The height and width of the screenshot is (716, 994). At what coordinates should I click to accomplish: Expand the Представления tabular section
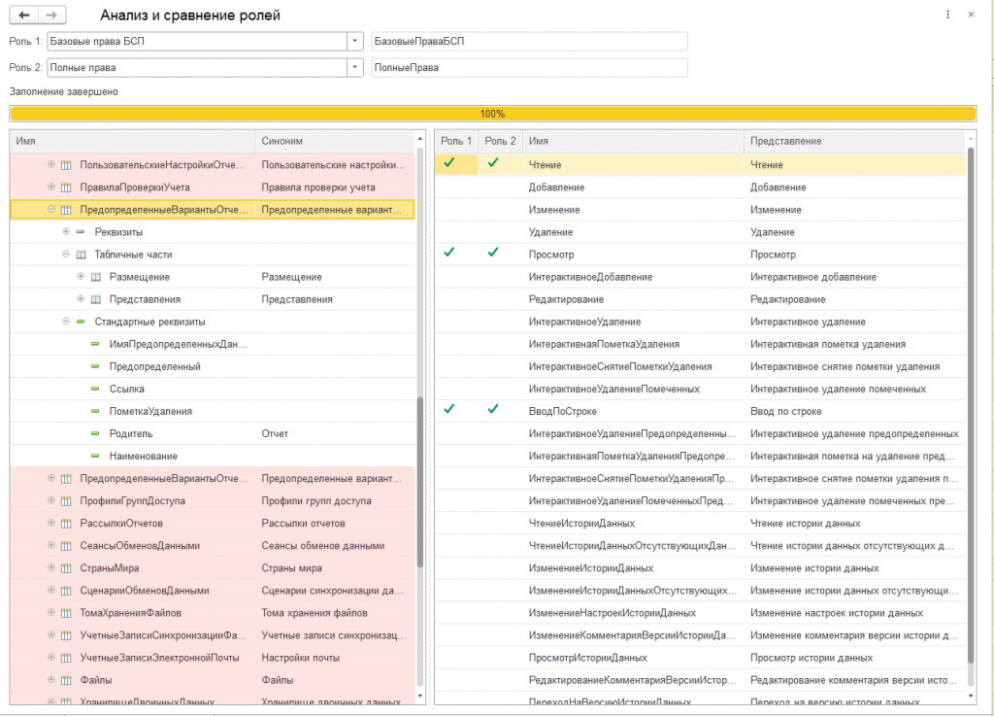81,298
